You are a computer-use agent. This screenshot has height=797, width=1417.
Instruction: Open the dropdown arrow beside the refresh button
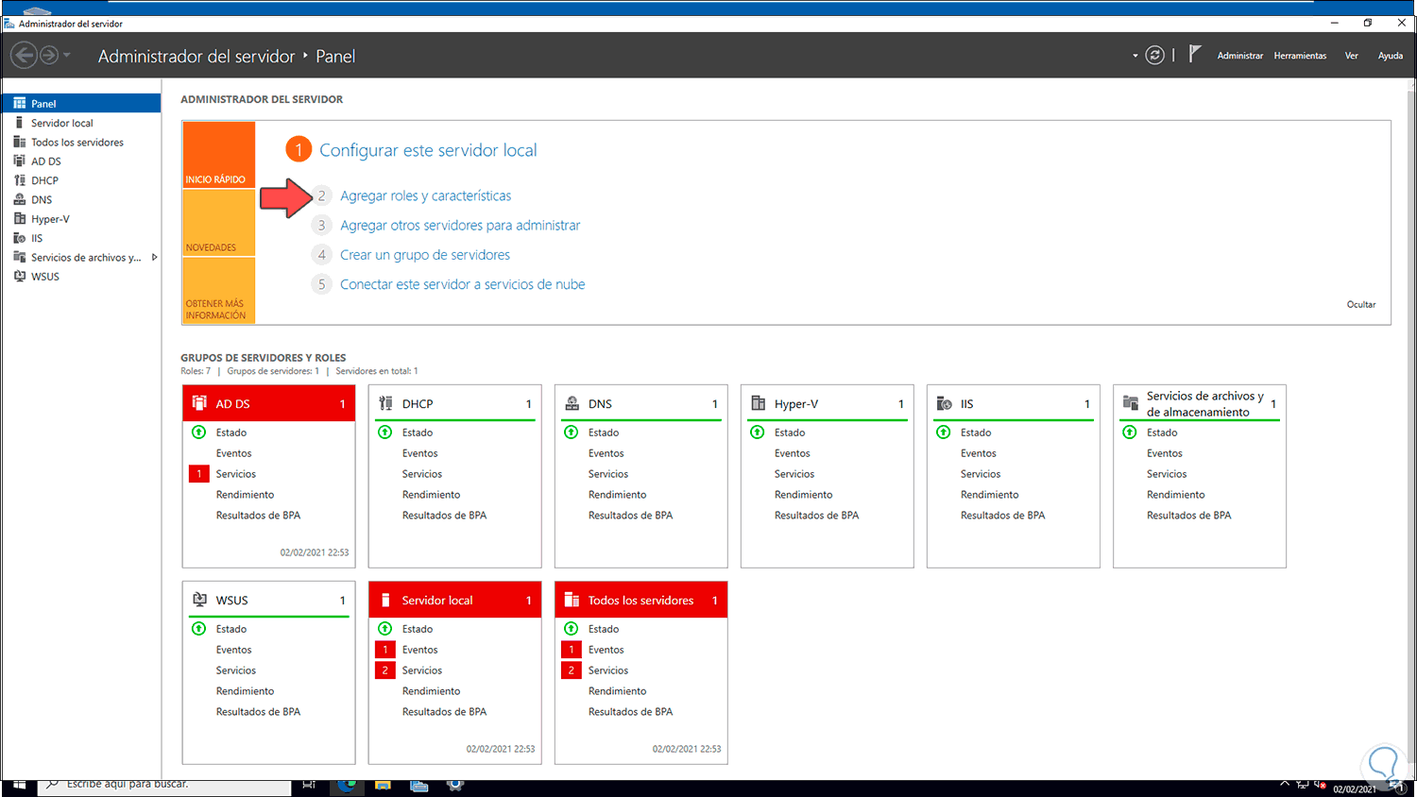tap(1135, 56)
